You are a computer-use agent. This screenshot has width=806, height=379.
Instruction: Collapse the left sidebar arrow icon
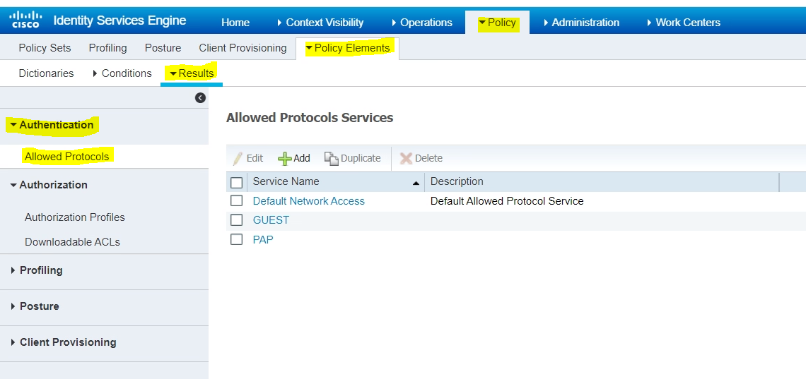tap(200, 98)
